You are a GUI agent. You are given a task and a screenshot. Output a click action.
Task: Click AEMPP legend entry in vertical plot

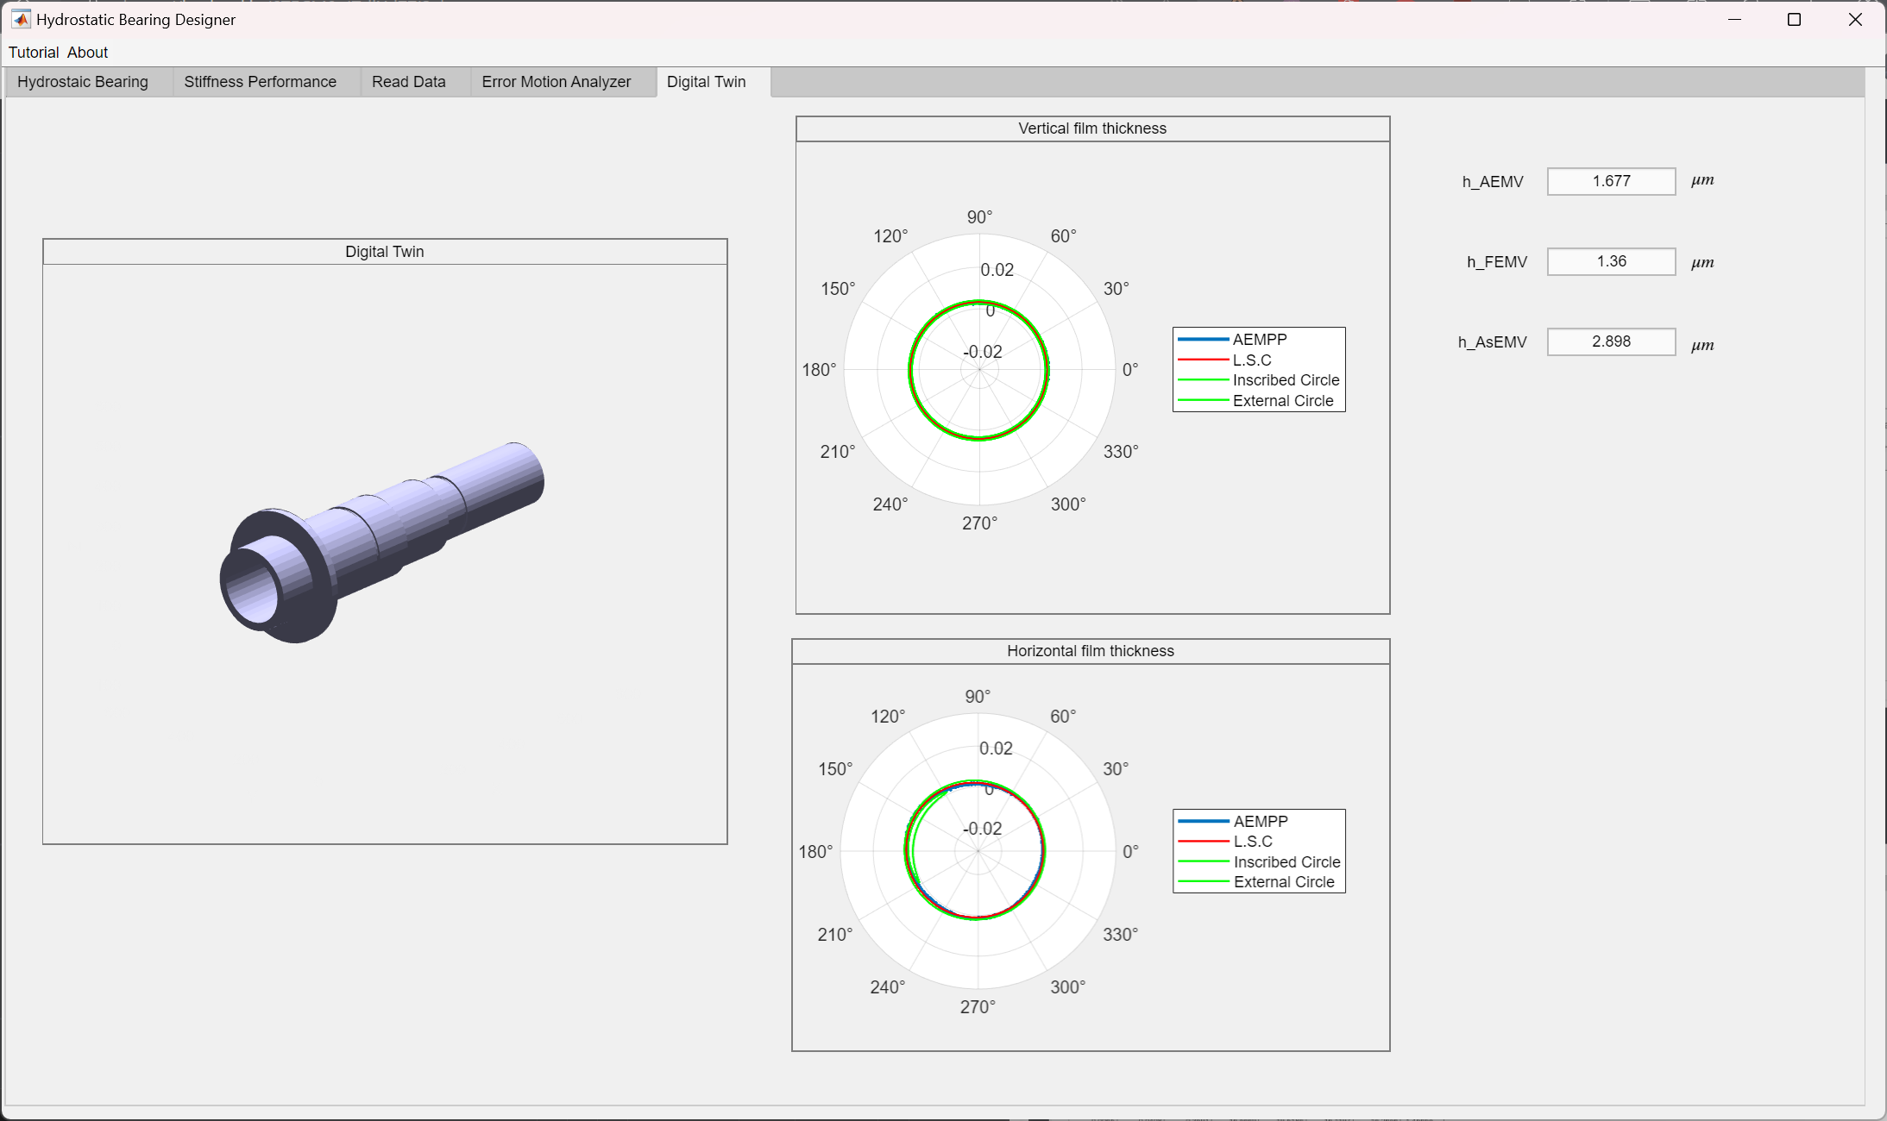[1259, 340]
